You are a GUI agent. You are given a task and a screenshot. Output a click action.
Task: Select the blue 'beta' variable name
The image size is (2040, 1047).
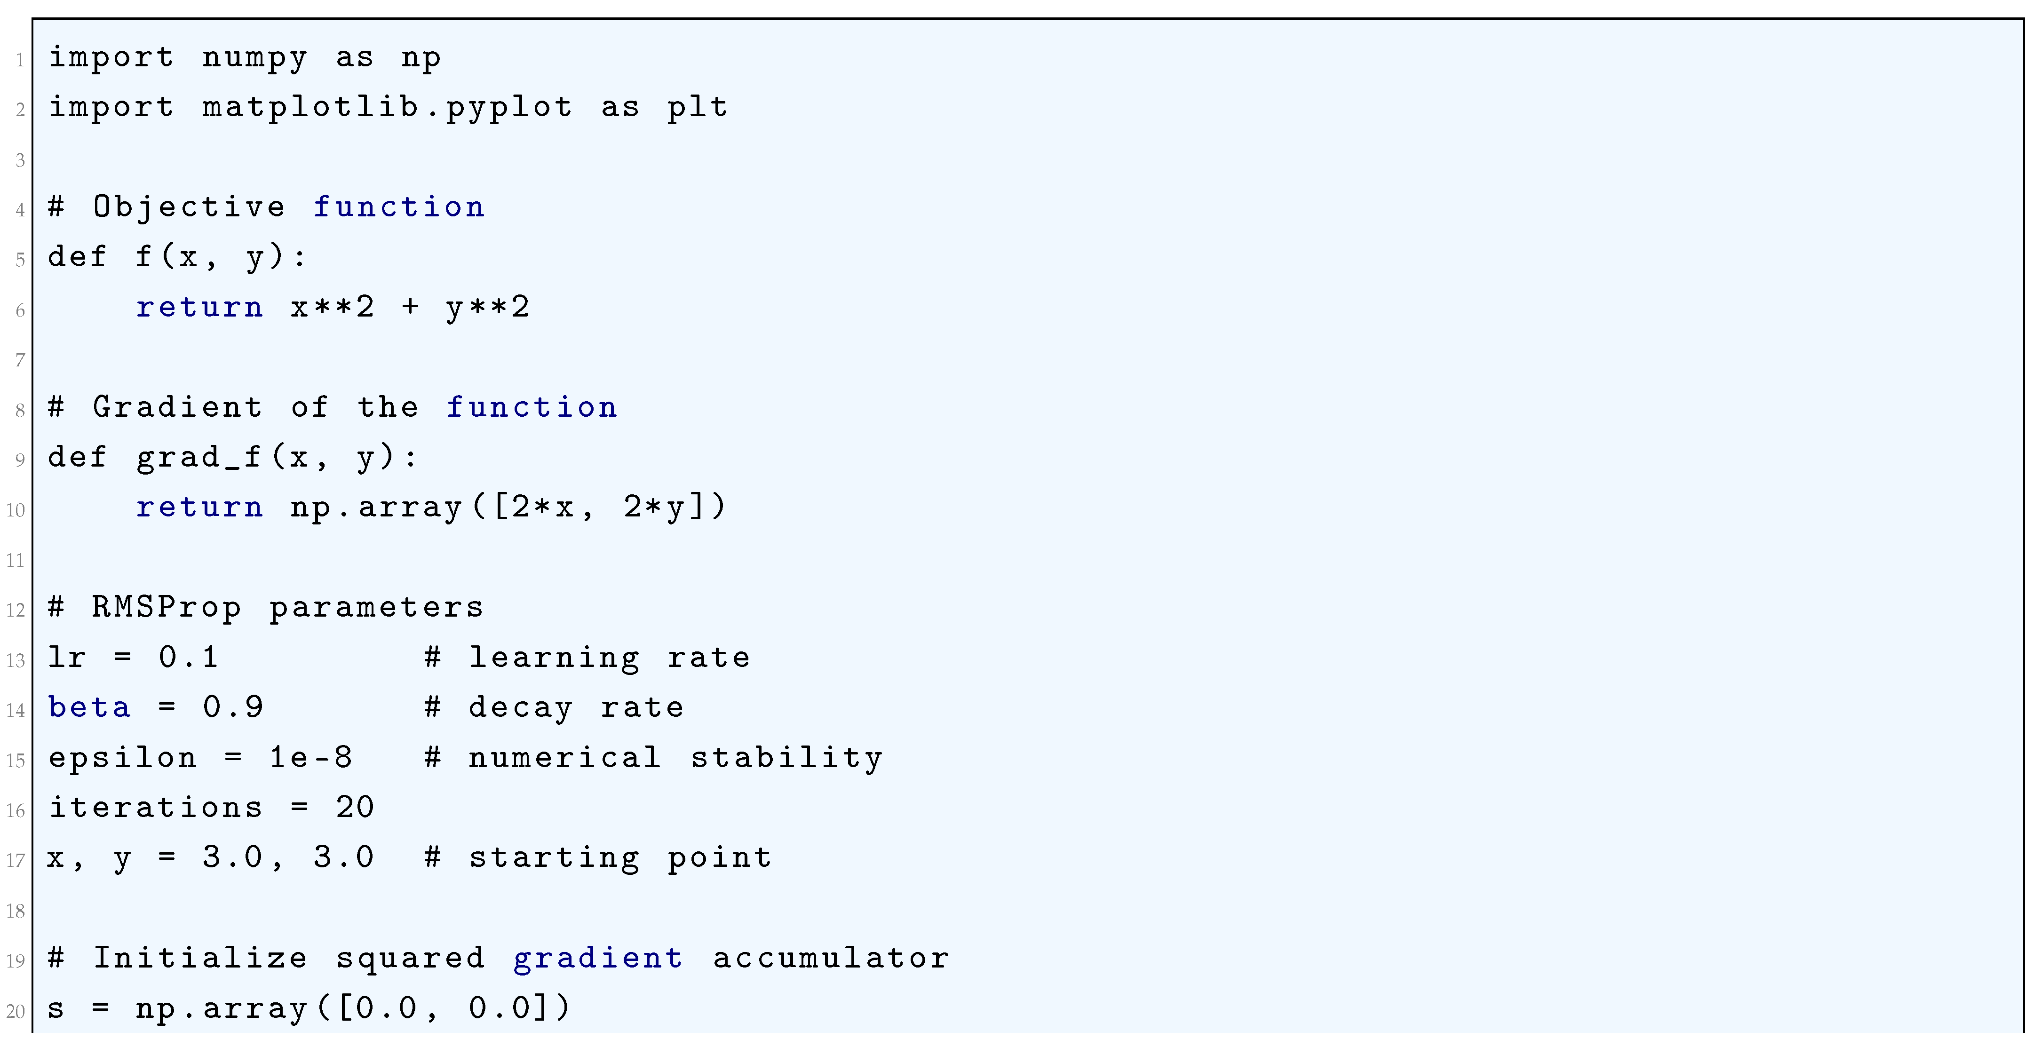(x=89, y=707)
